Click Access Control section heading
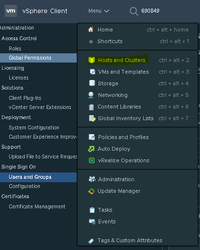 [x=19, y=38]
